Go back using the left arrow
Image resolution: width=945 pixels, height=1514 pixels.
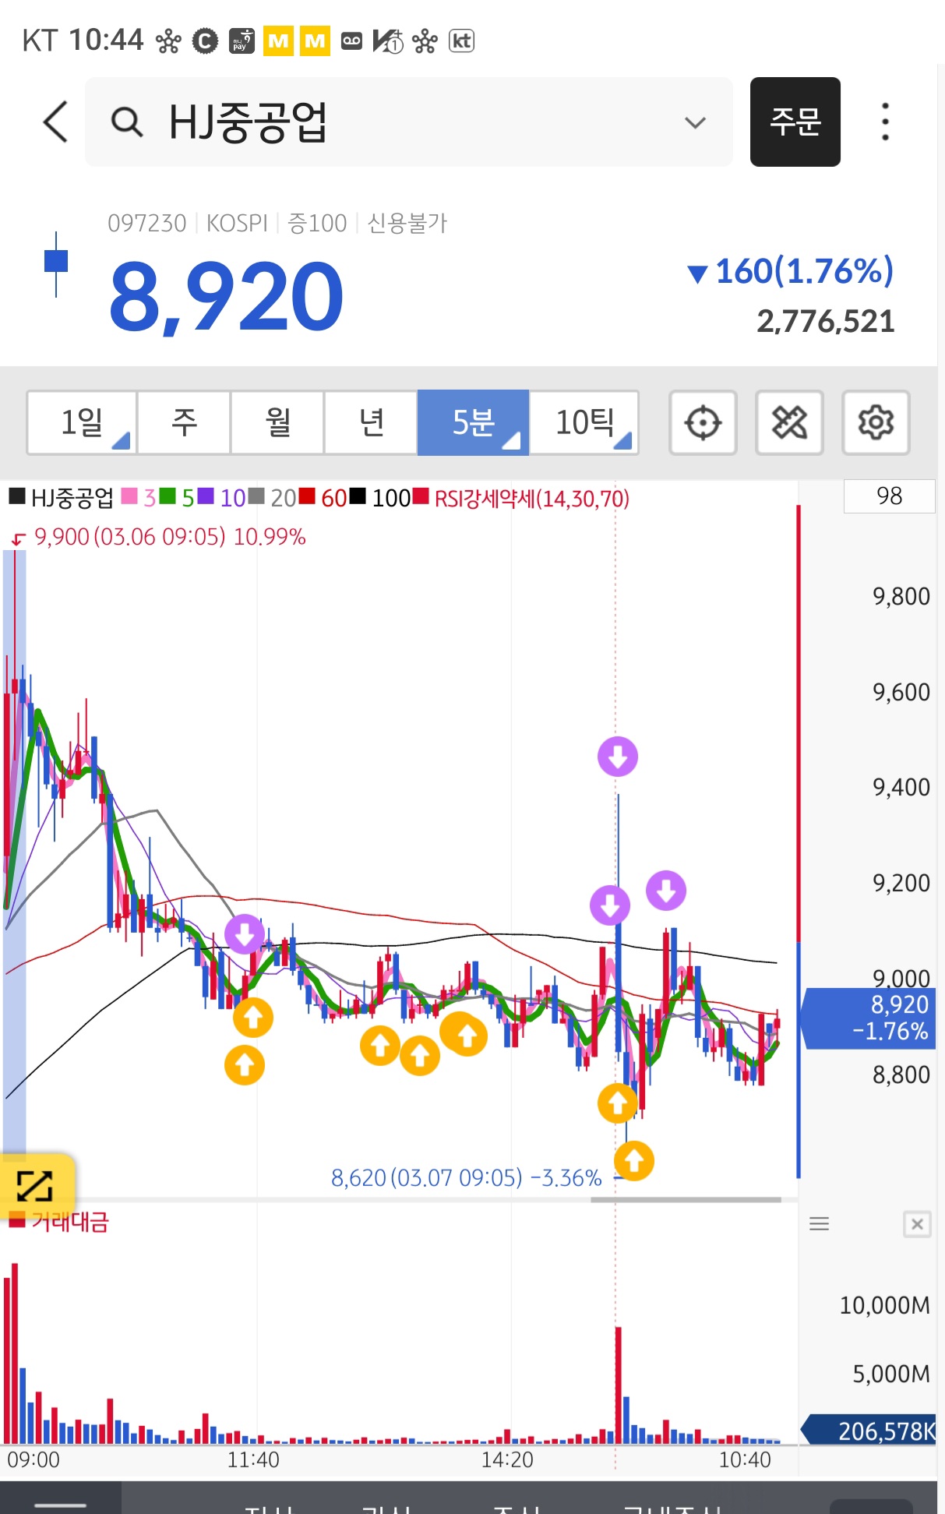pos(55,122)
